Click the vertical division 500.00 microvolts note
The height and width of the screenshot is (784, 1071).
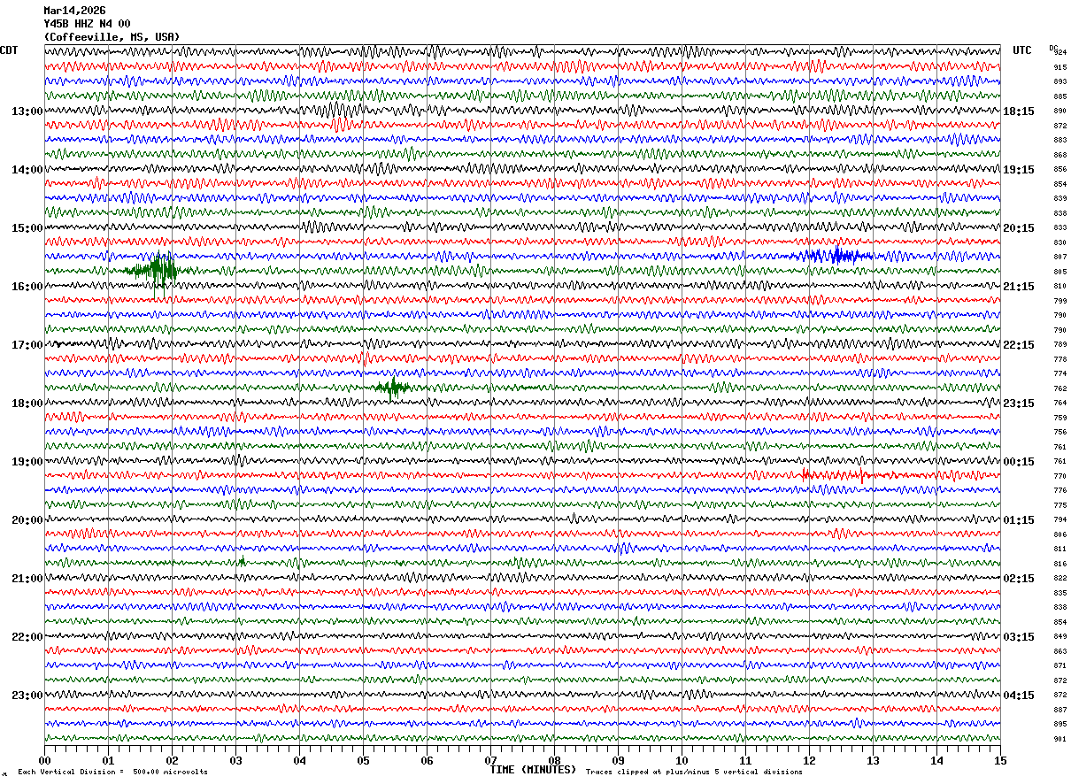(x=112, y=772)
